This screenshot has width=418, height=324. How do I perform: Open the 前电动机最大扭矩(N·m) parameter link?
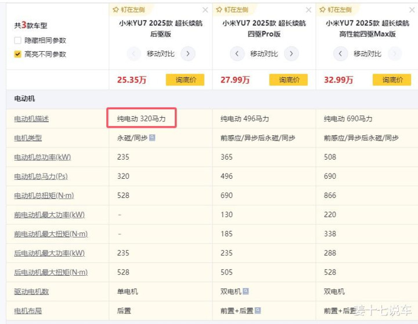[x=51, y=234]
